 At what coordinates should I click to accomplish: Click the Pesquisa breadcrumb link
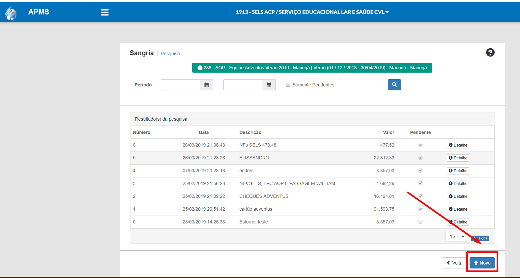(170, 54)
